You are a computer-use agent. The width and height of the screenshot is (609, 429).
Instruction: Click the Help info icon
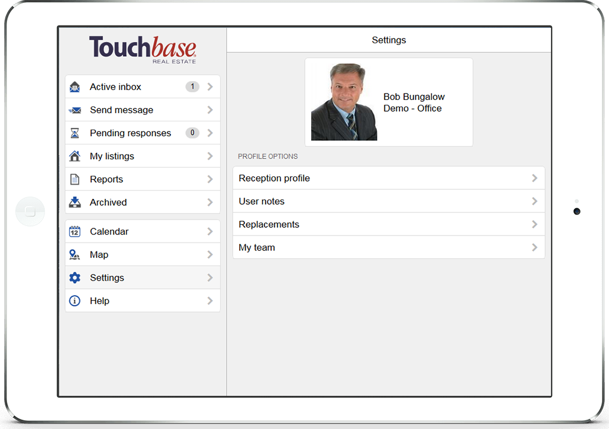pyautogui.click(x=75, y=301)
